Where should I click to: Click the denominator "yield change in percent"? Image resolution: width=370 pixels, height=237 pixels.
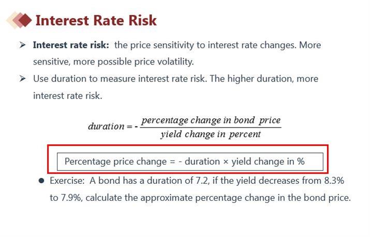pyautogui.click(x=210, y=134)
